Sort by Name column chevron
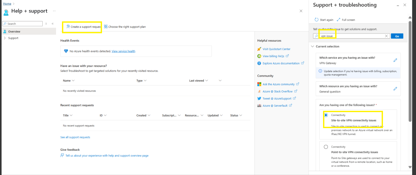The height and width of the screenshot is (175, 416). click(x=73, y=81)
